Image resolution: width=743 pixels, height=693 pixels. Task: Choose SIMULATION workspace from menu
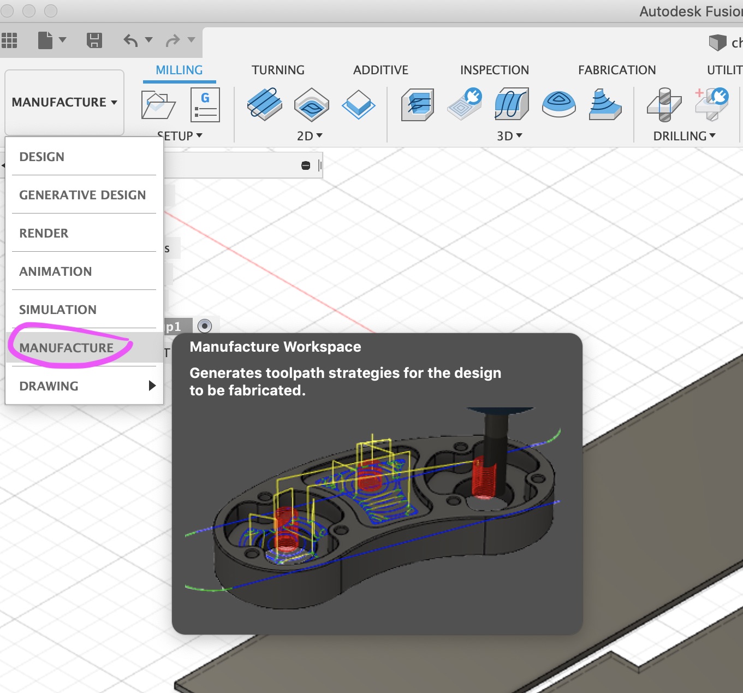[84, 310]
